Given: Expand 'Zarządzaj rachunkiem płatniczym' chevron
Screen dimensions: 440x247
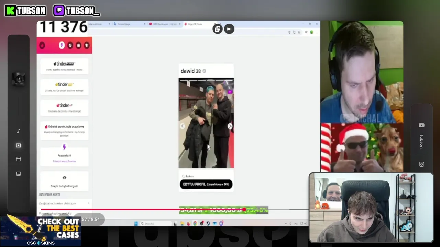Looking at the screenshot, I should [x=89, y=203].
